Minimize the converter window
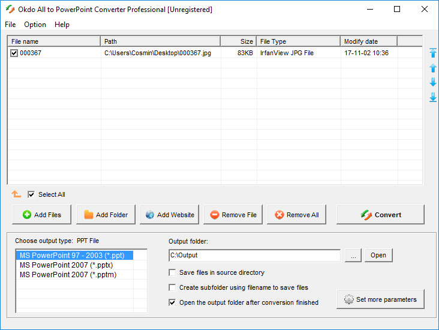The width and height of the screenshot is (439, 330). [x=370, y=9]
